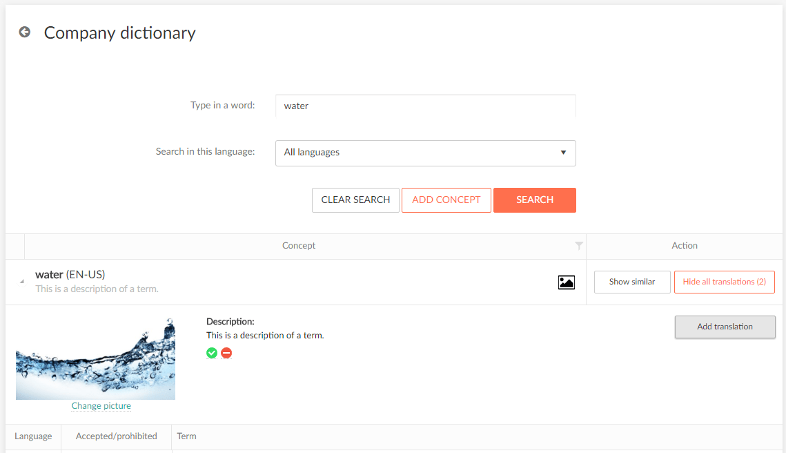Click the picture icon in water row
This screenshot has width=786, height=453.
(x=566, y=282)
